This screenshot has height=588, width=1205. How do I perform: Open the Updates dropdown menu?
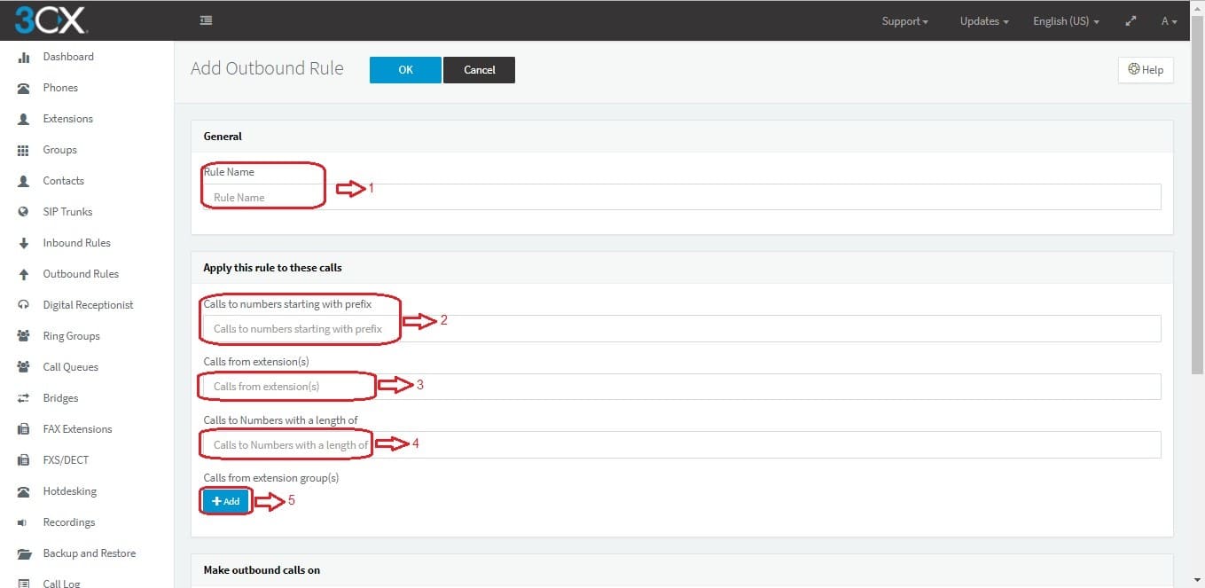(x=984, y=21)
